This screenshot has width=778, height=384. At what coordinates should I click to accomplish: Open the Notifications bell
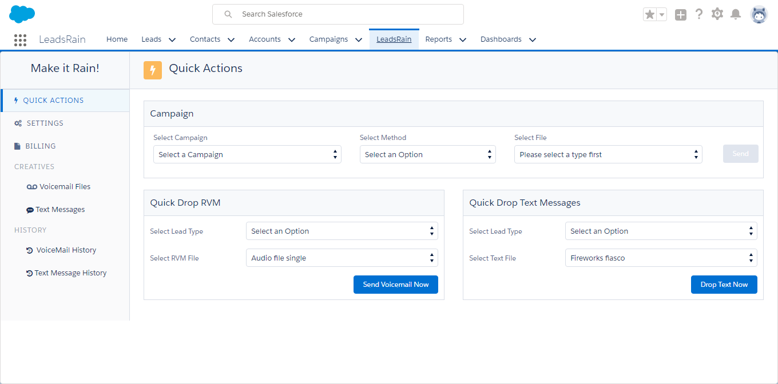pyautogui.click(x=736, y=14)
